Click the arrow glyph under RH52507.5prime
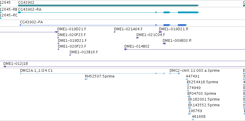This screenshot has width=245, height=121. [x=86, y=79]
